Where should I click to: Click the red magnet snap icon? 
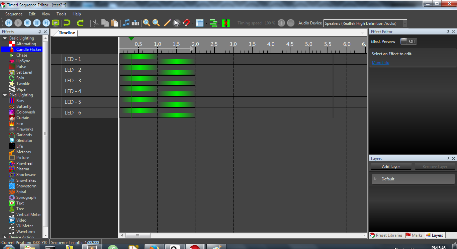(186, 23)
